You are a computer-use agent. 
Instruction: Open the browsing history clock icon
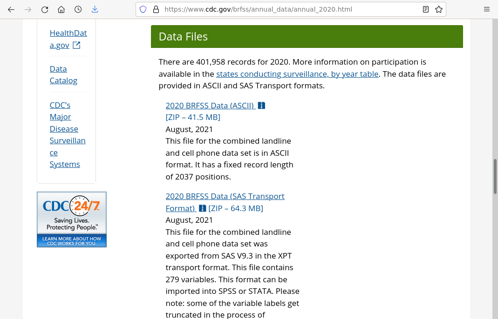coord(78,9)
